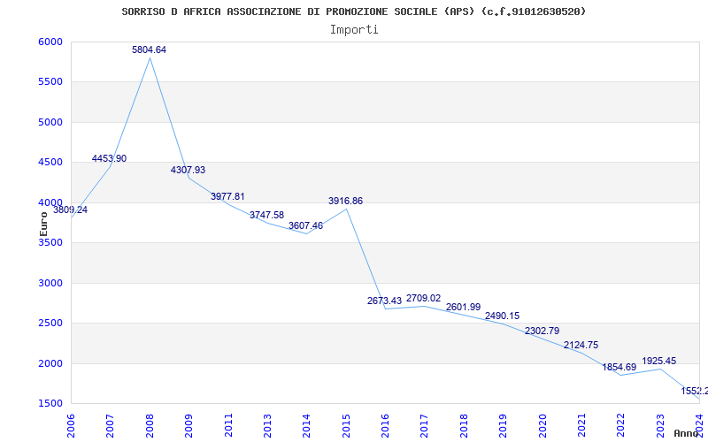708x442 pixels.
Task: Click the 6000 y-axis tick label
Action: (50, 42)
